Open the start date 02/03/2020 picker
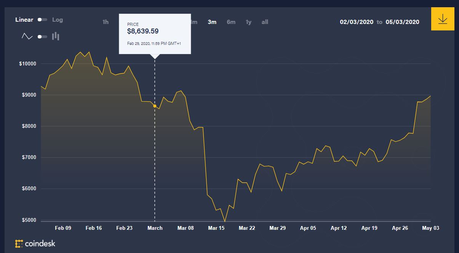 (357, 22)
